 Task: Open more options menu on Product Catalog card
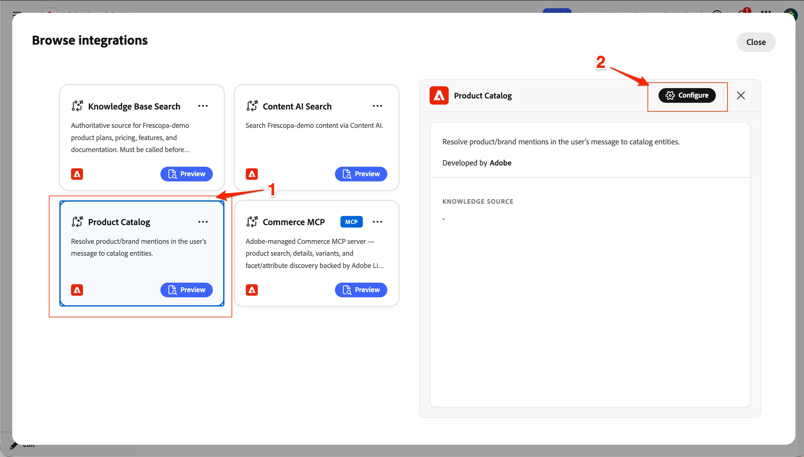click(x=203, y=222)
